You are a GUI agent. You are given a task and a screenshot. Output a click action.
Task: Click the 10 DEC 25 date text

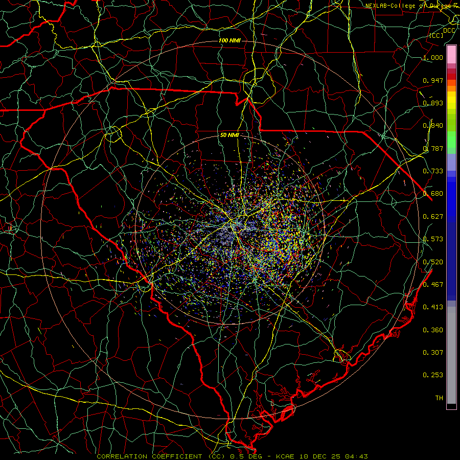point(320,456)
